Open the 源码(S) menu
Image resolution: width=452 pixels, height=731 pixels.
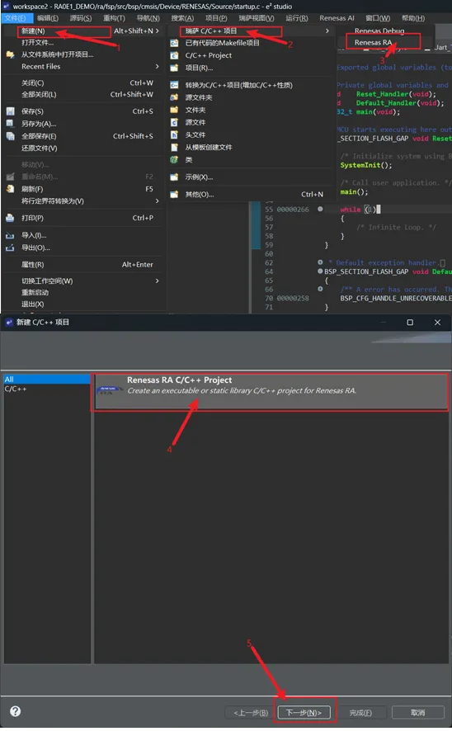point(81,18)
